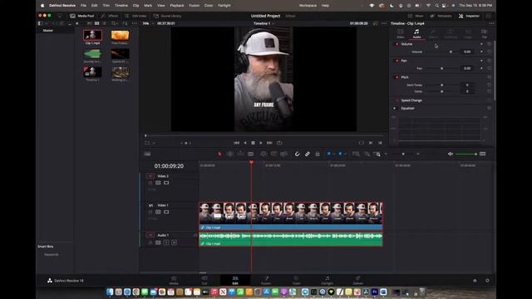Play forward in the viewer
The width and height of the screenshot is (532, 299).
coord(260,143)
